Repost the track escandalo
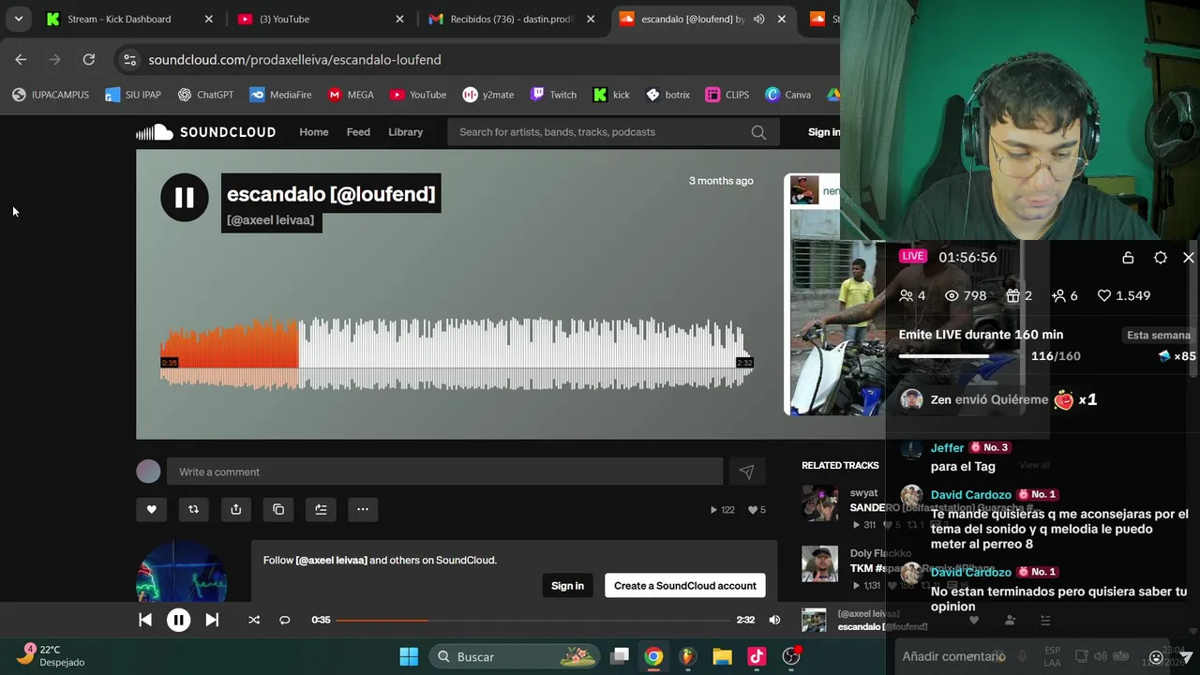The width and height of the screenshot is (1200, 675). tap(193, 509)
